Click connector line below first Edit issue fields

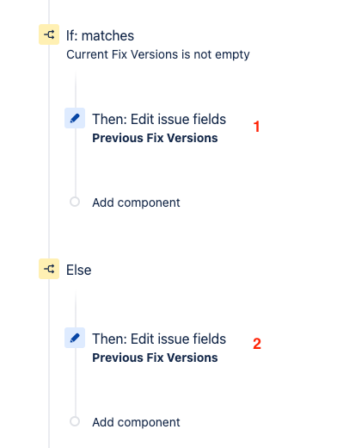[x=76, y=162]
